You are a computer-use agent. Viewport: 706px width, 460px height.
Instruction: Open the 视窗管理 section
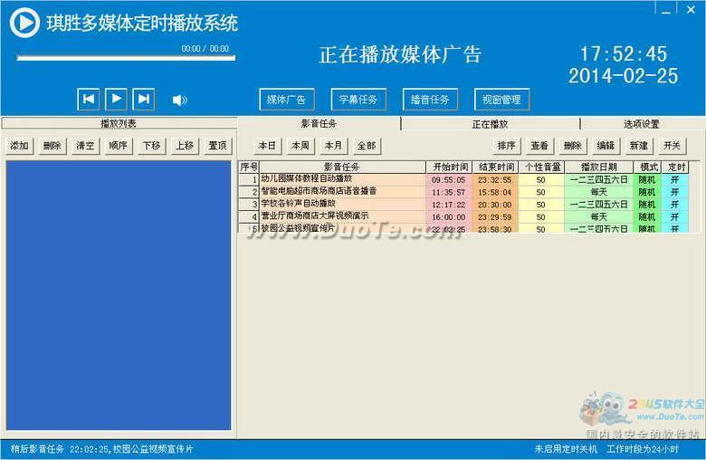[501, 100]
